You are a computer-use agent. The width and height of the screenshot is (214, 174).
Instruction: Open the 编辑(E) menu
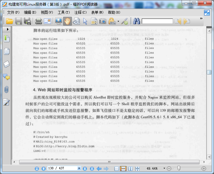(30, 12)
